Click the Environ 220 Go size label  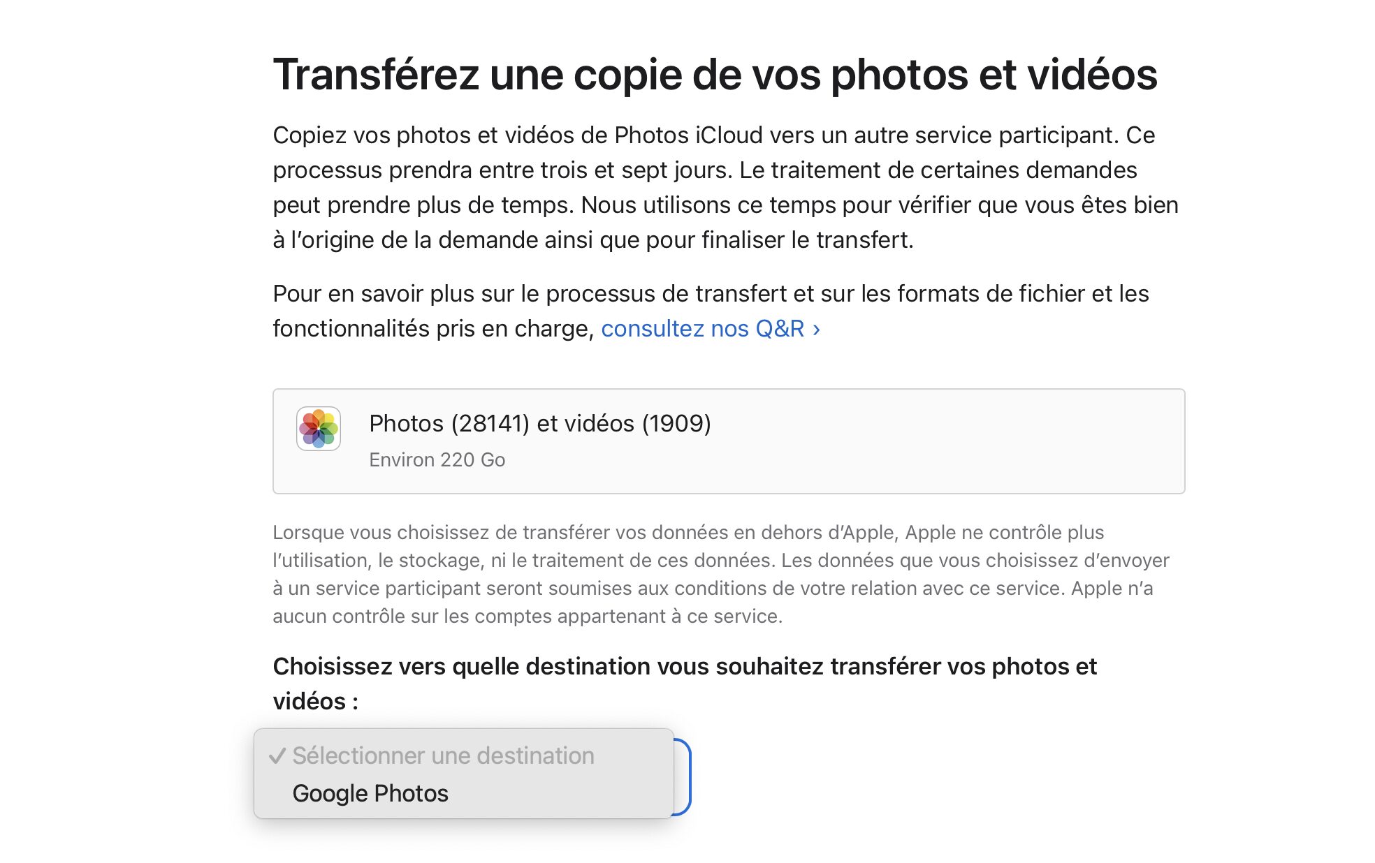point(437,459)
